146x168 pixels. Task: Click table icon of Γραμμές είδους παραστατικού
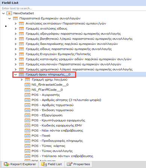tap(21, 49)
